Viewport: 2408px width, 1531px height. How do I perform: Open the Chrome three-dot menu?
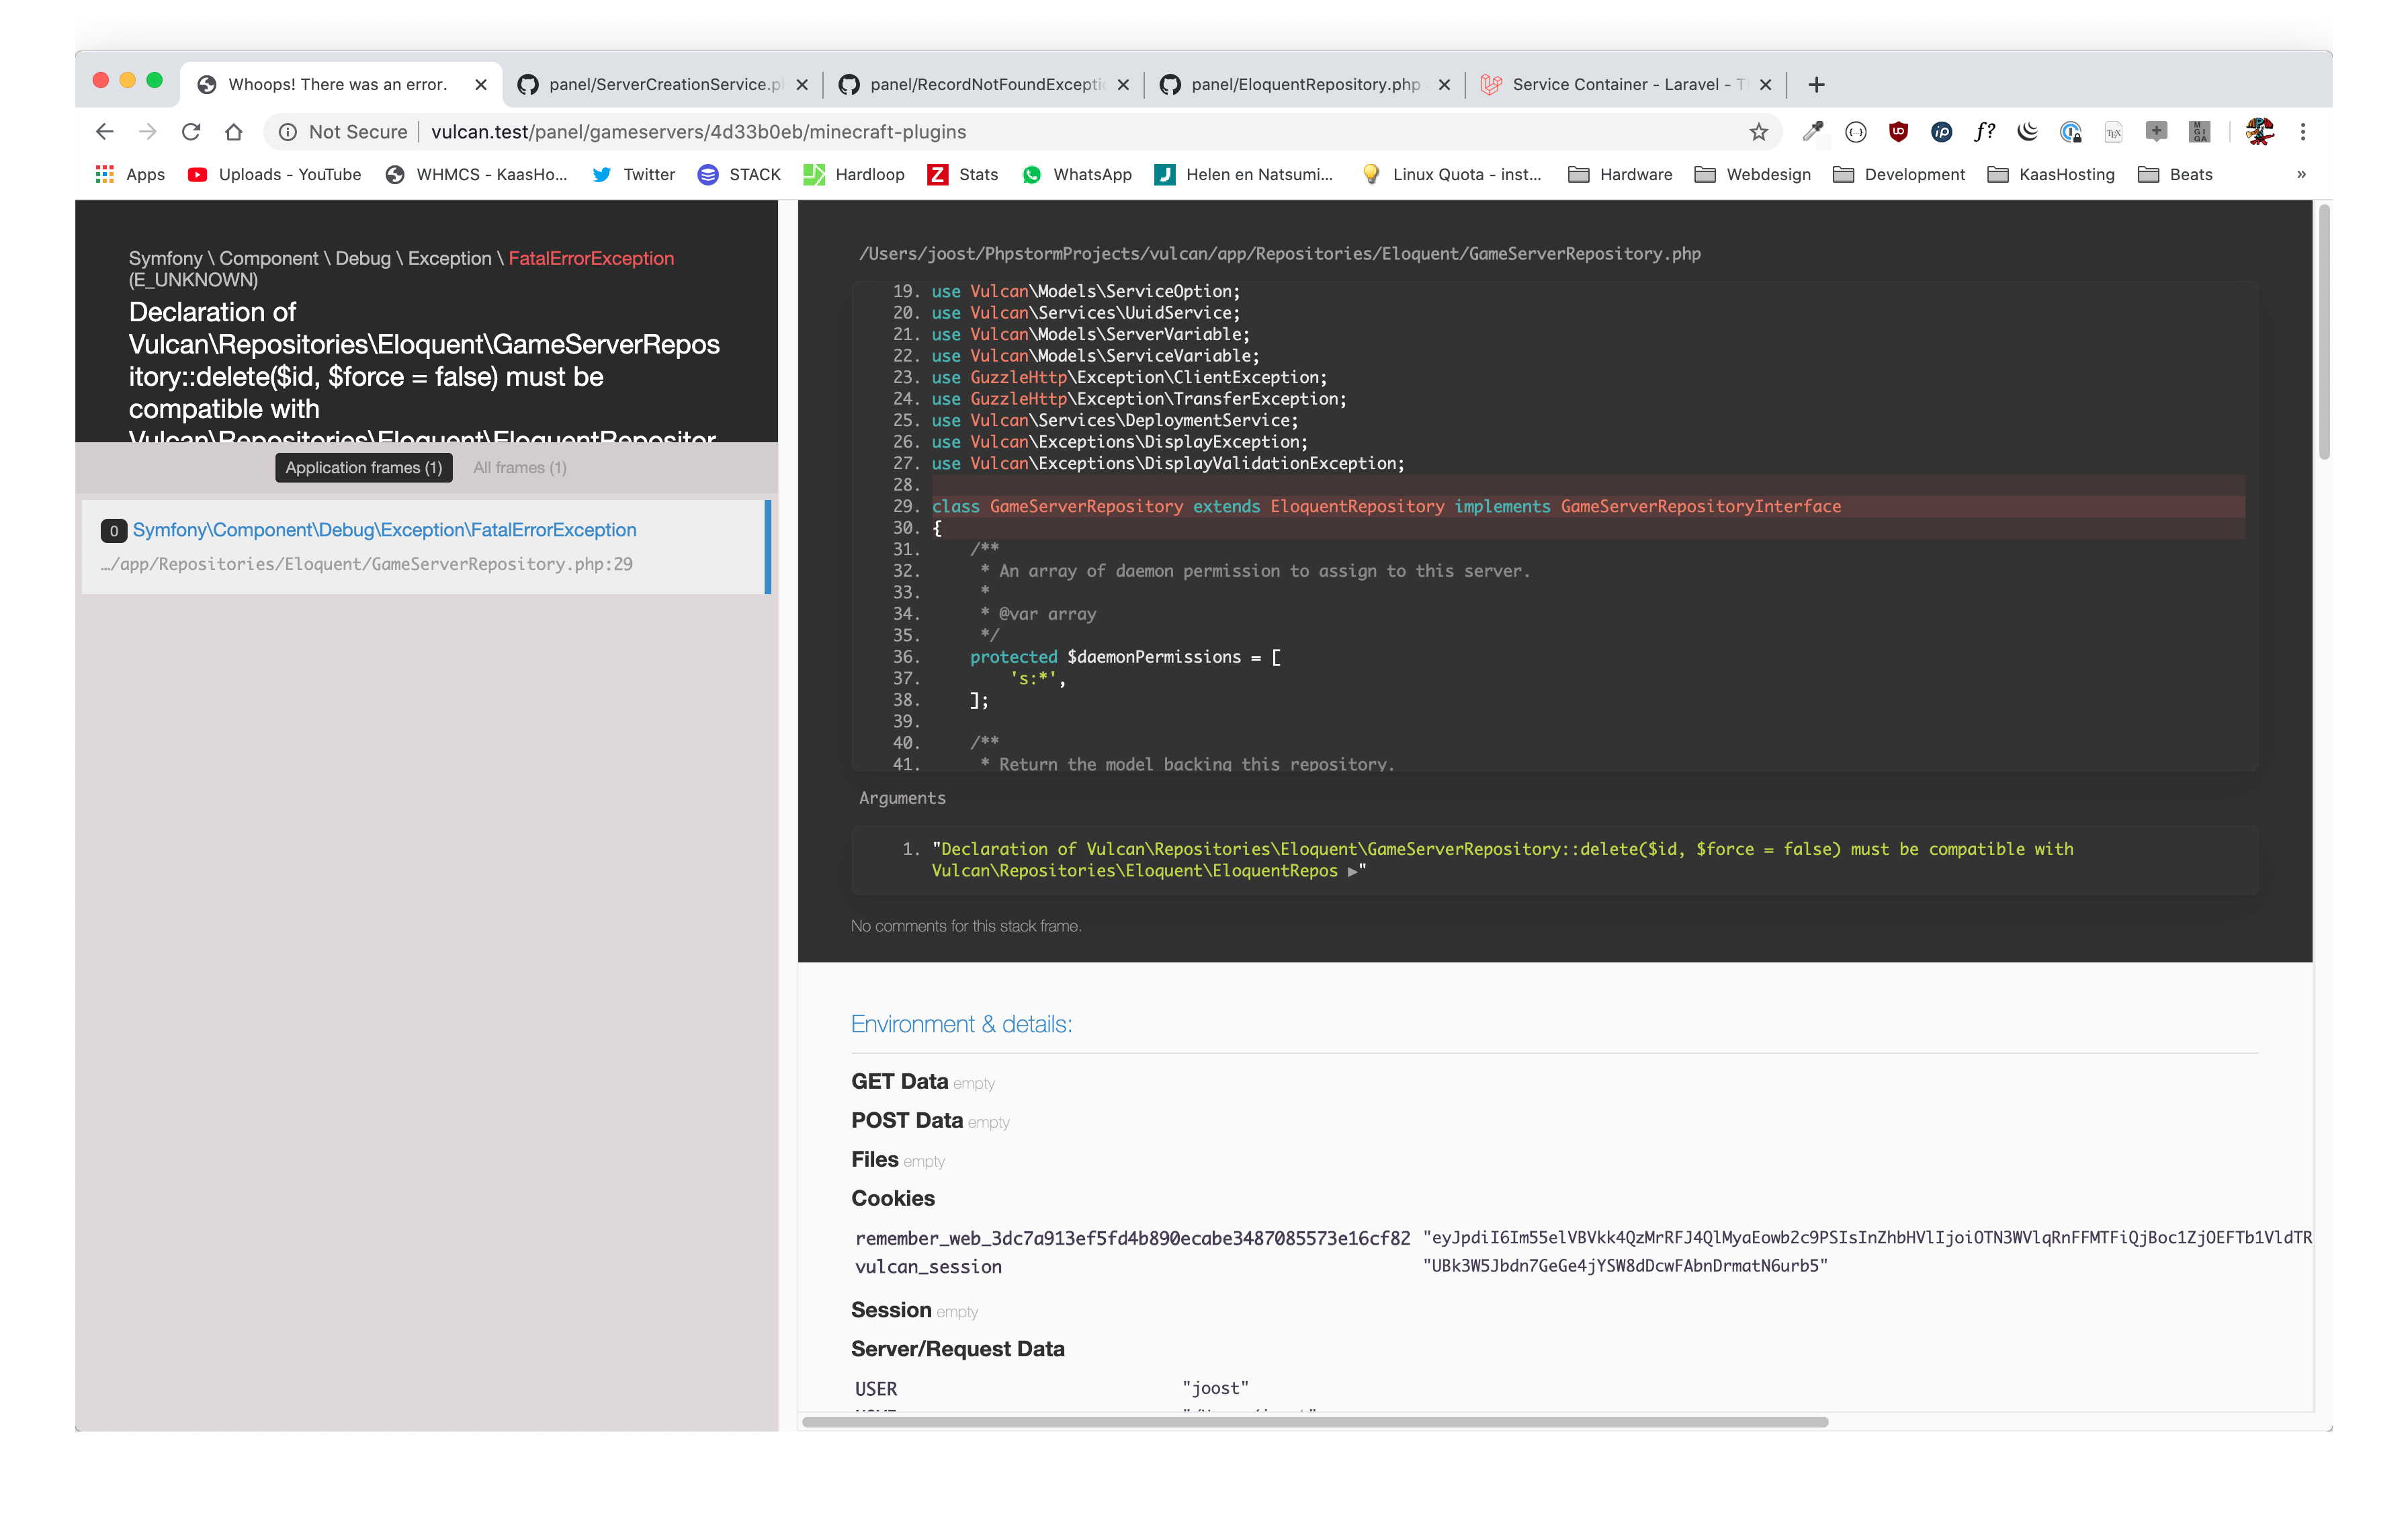2303,132
